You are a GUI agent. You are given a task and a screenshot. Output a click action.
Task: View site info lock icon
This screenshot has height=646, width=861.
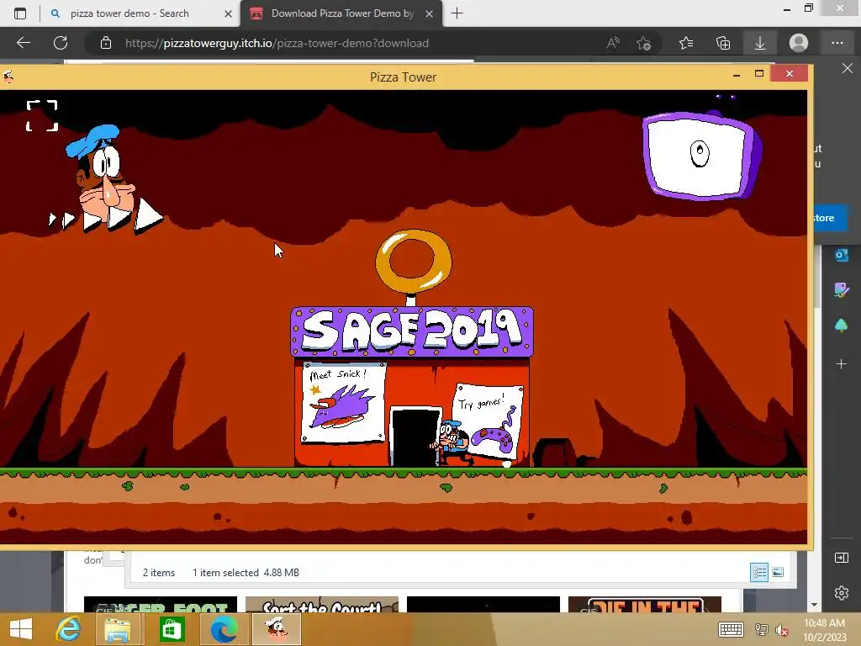click(x=106, y=43)
